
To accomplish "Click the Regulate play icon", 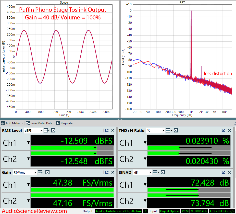I will 58,123.
